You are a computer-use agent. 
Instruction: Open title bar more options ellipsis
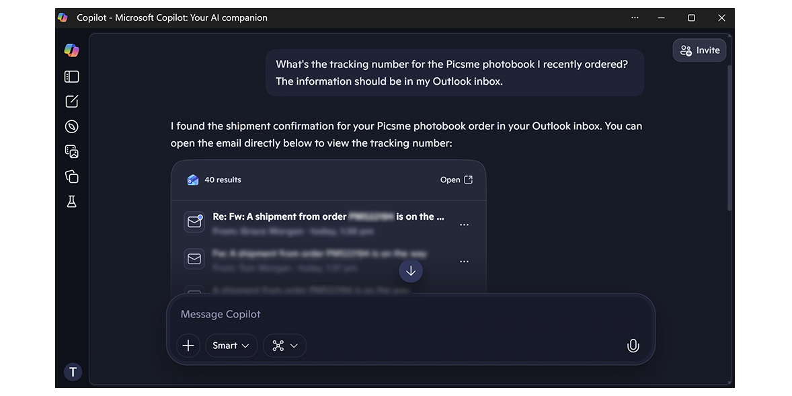pyautogui.click(x=635, y=18)
